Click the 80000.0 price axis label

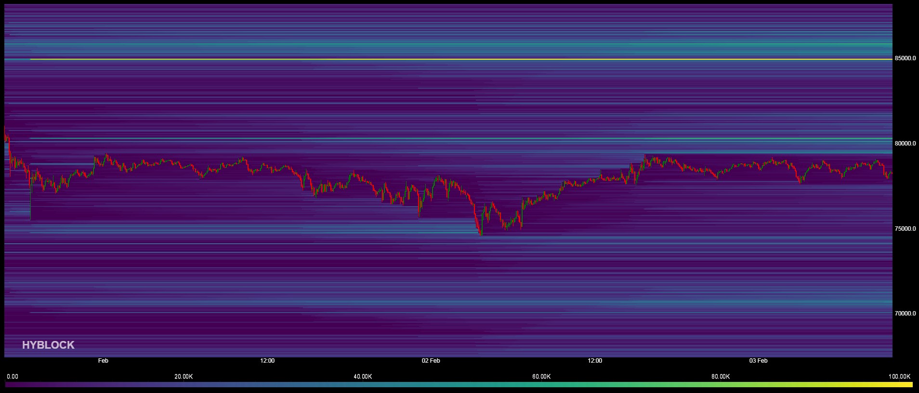pyautogui.click(x=905, y=144)
